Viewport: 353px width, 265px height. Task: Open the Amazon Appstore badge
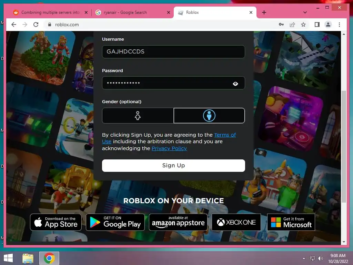[178, 222]
